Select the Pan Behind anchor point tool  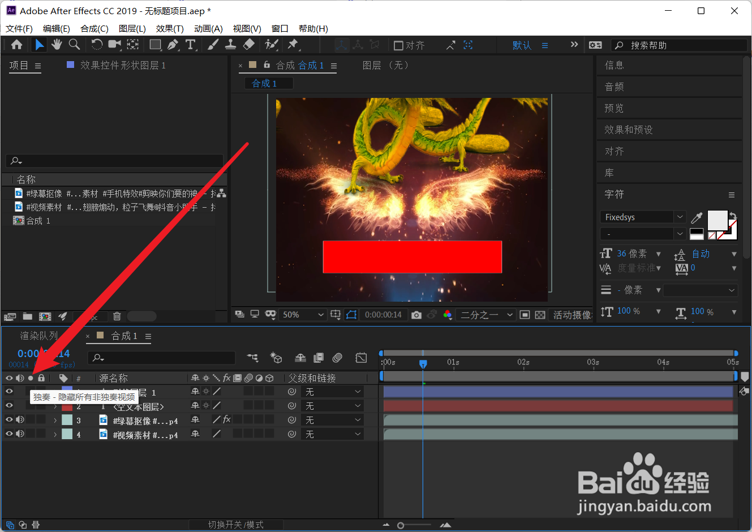point(133,45)
